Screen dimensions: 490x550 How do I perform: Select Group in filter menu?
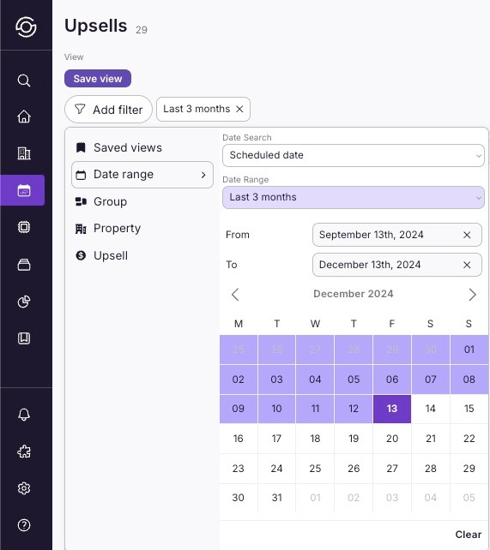pyautogui.click(x=142, y=201)
